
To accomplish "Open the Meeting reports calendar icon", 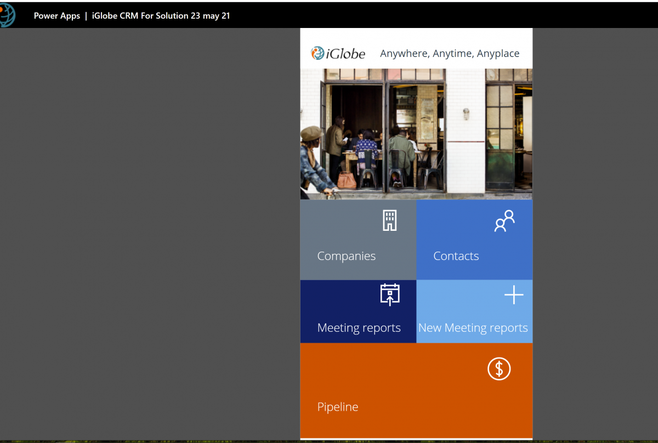I will point(390,294).
